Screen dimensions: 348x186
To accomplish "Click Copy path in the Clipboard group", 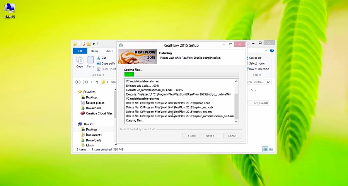I will [x=106, y=63].
